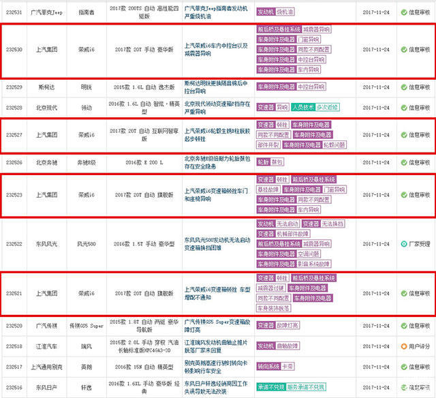
Task: Open complaint 广汽传祺GS5 Super变速箱故障灯亮
Action: [217, 326]
